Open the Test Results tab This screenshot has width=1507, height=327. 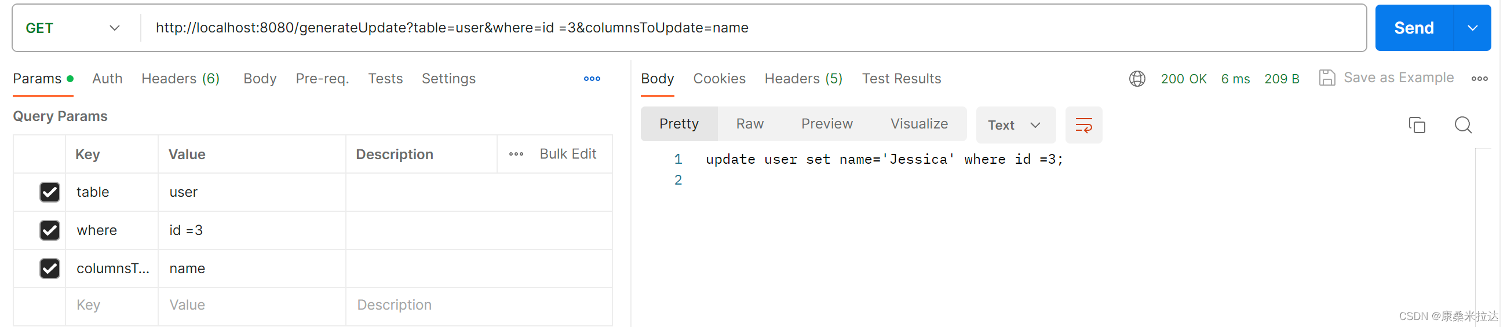click(901, 79)
